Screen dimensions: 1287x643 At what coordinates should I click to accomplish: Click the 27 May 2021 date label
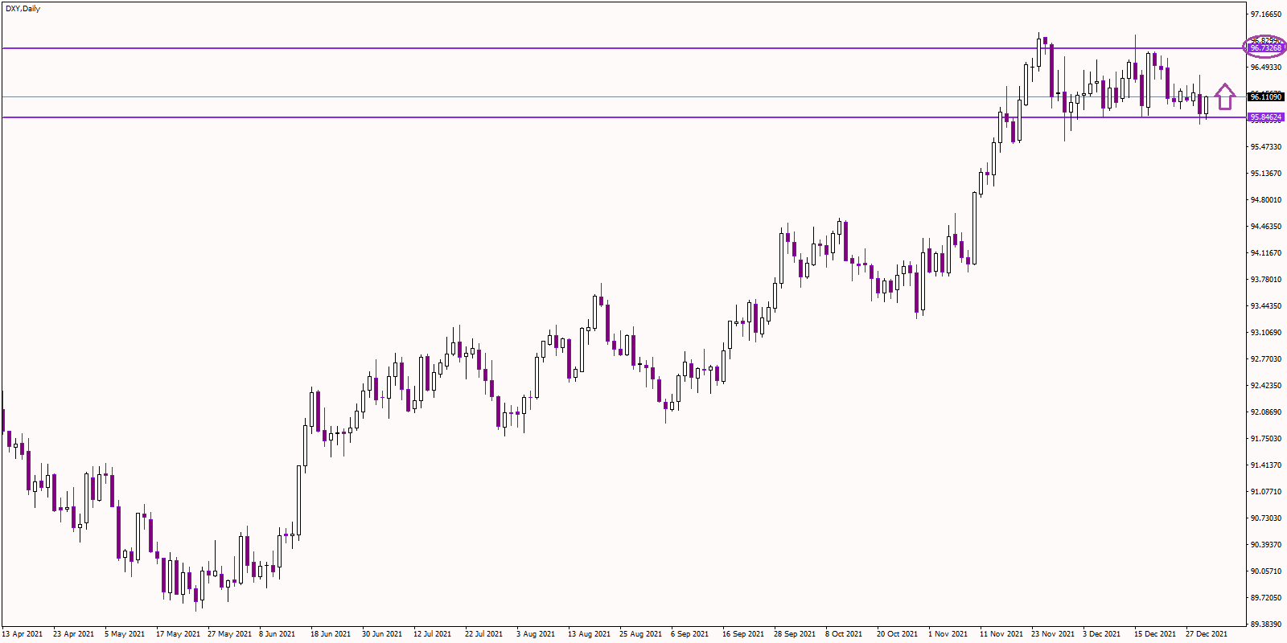tap(229, 634)
